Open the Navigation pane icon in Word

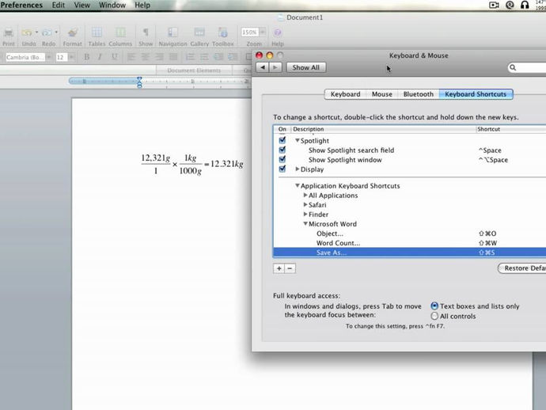[173, 32]
